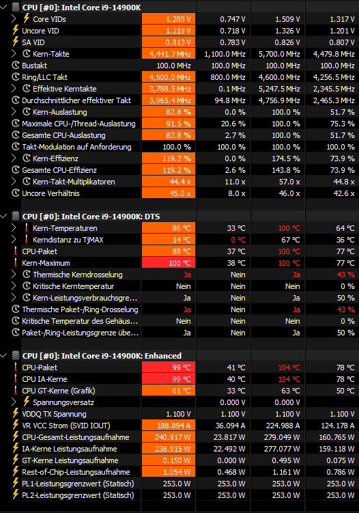The image size is (359, 513).
Task: Select the IA-Kerne Leistungsaufnahme sensor row
Action: (x=179, y=449)
